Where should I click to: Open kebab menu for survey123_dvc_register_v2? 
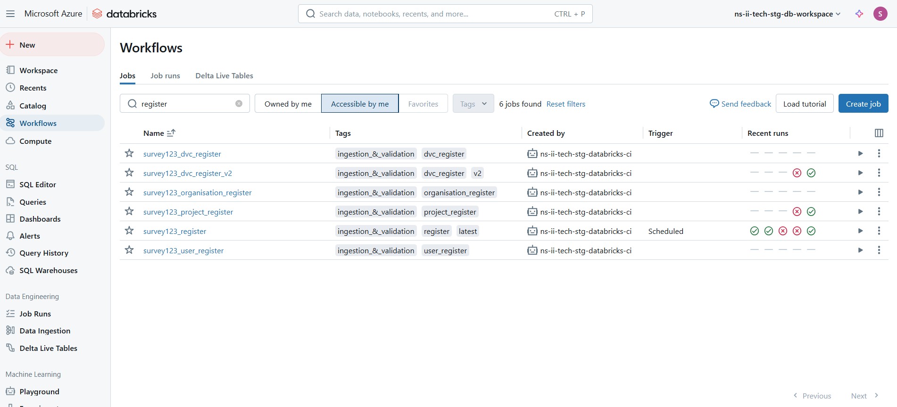pos(879,173)
